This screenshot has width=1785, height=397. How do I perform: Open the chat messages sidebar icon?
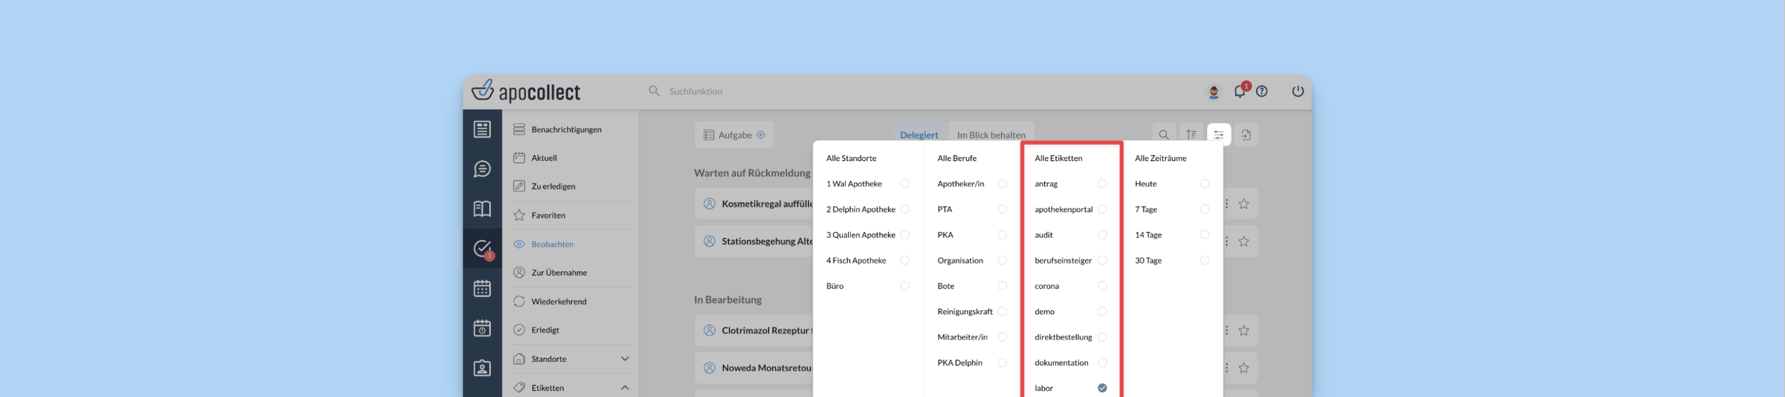tap(482, 169)
